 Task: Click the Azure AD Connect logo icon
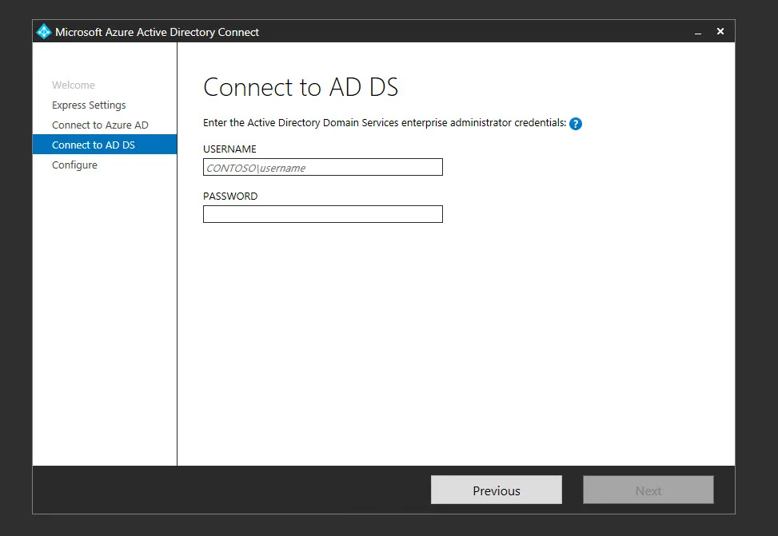(44, 32)
